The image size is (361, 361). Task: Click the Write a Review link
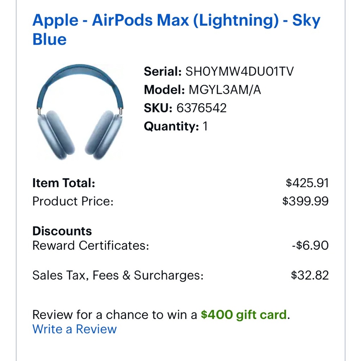click(74, 329)
